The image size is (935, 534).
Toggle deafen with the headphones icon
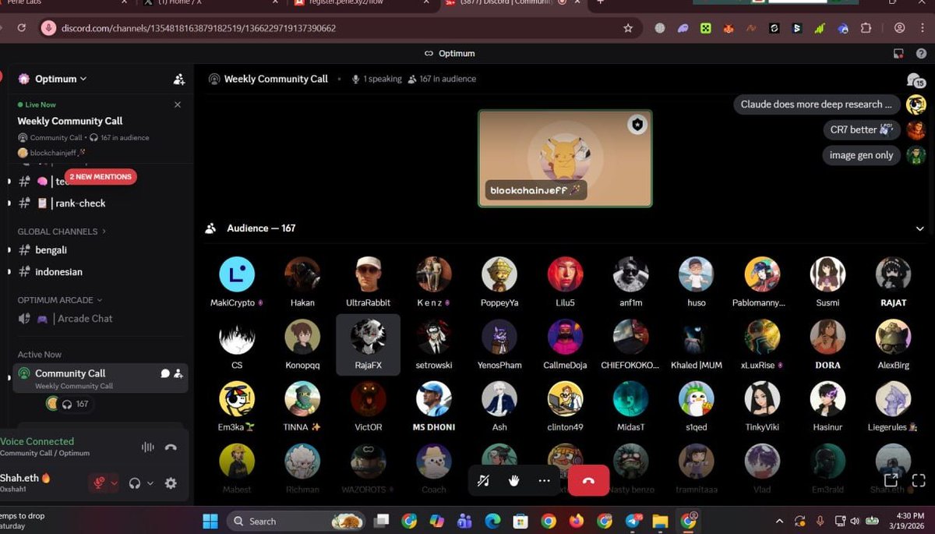(x=135, y=483)
